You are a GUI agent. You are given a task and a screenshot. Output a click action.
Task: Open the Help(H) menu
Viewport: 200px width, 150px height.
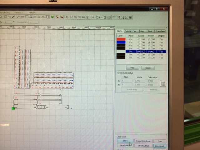click(32, 12)
